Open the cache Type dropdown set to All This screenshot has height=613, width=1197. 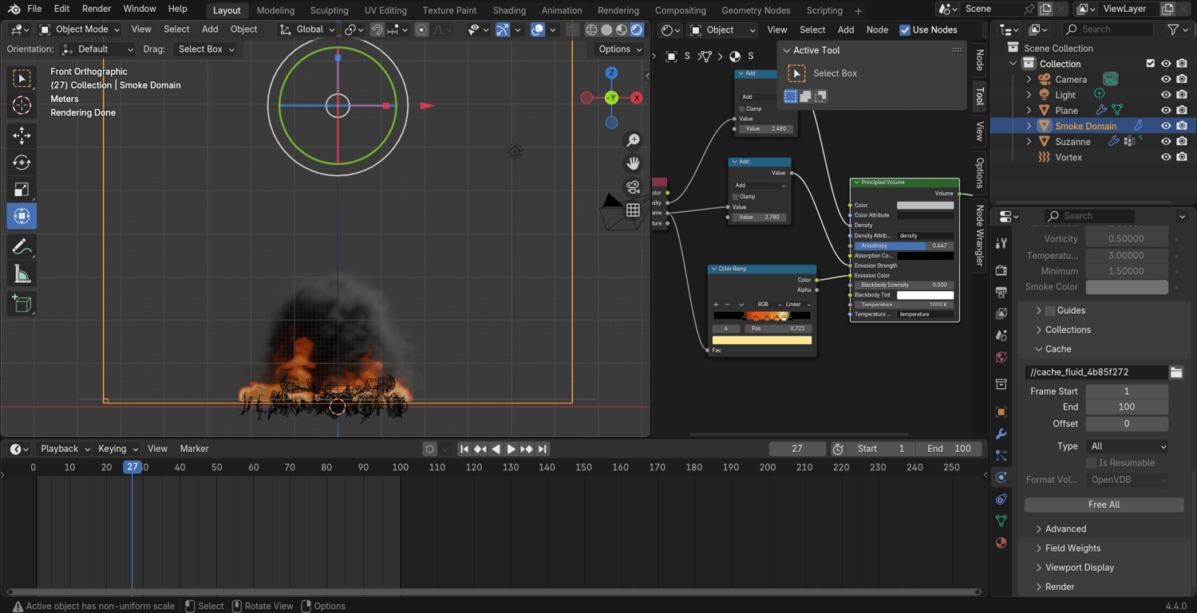click(x=1127, y=446)
